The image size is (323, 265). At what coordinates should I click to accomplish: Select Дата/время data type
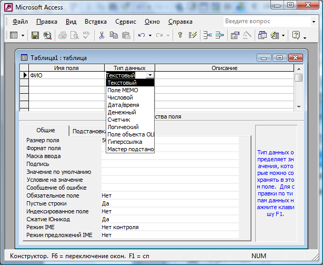(x=130, y=105)
